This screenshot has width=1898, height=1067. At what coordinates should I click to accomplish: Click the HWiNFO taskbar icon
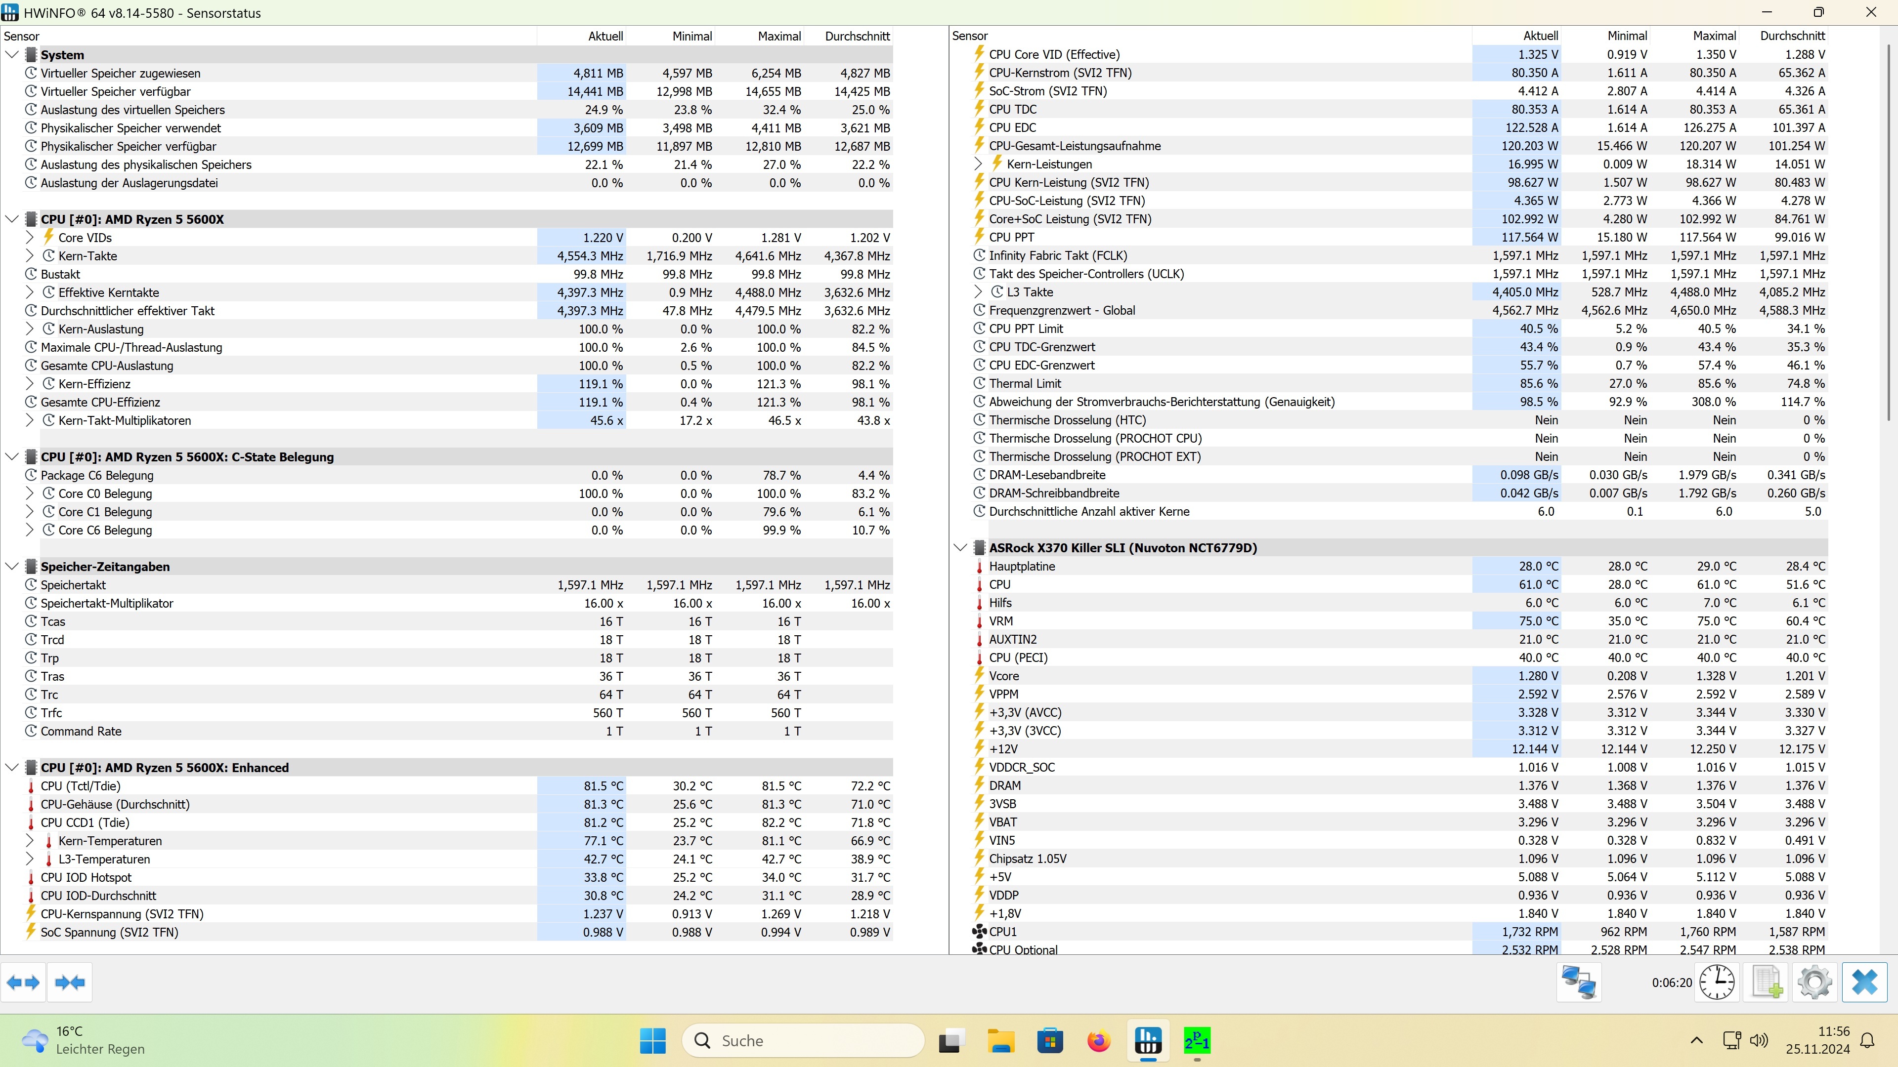point(1148,1040)
